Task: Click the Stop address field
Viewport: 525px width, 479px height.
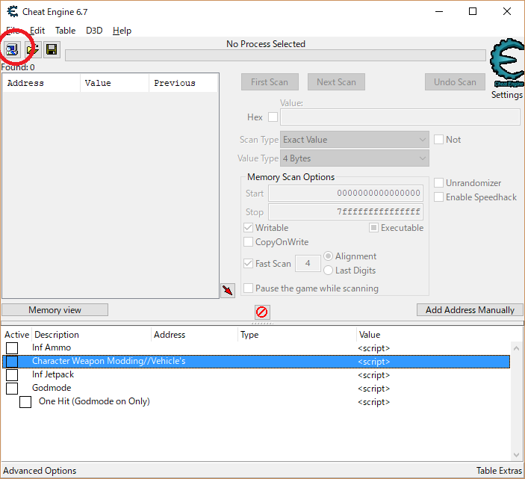Action: point(346,211)
